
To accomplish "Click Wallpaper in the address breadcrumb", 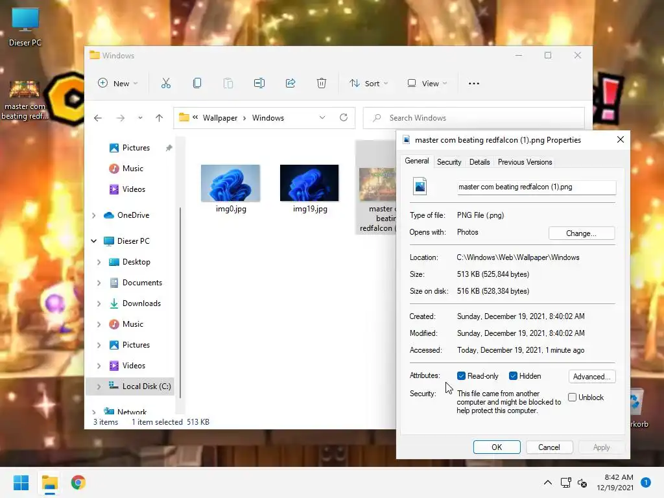I will tap(220, 118).
